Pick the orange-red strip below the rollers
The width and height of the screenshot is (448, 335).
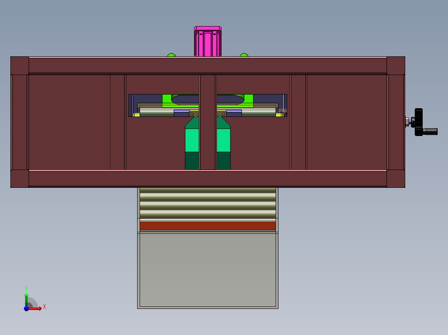click(x=207, y=226)
